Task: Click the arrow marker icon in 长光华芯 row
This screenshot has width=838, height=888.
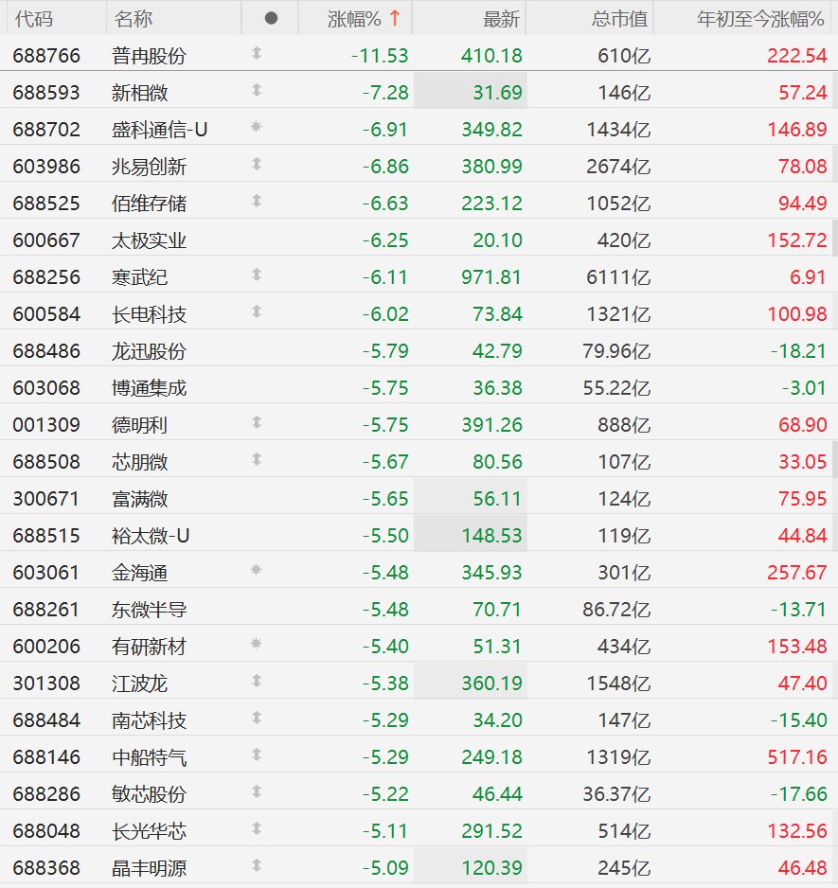Action: click(x=256, y=828)
